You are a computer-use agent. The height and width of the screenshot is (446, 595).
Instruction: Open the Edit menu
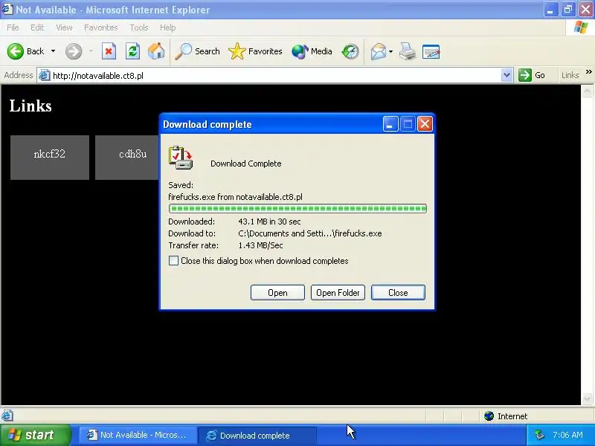coord(37,28)
